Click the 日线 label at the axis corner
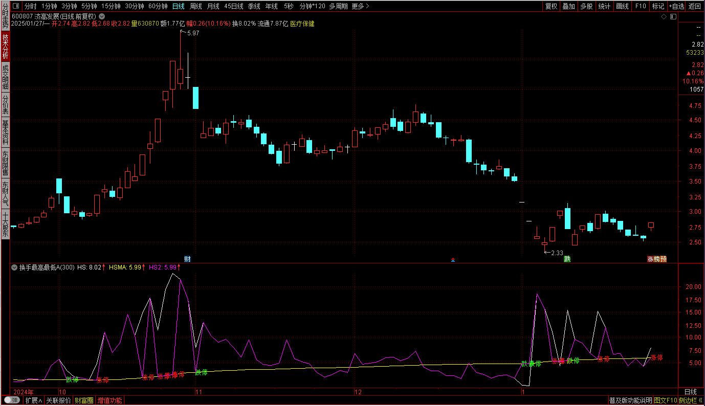 point(691,392)
